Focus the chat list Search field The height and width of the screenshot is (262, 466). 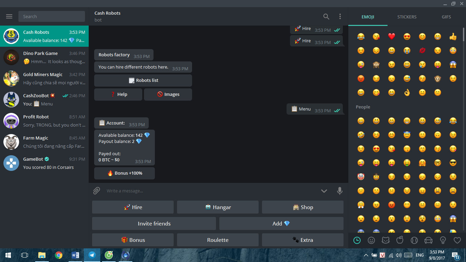52,16
